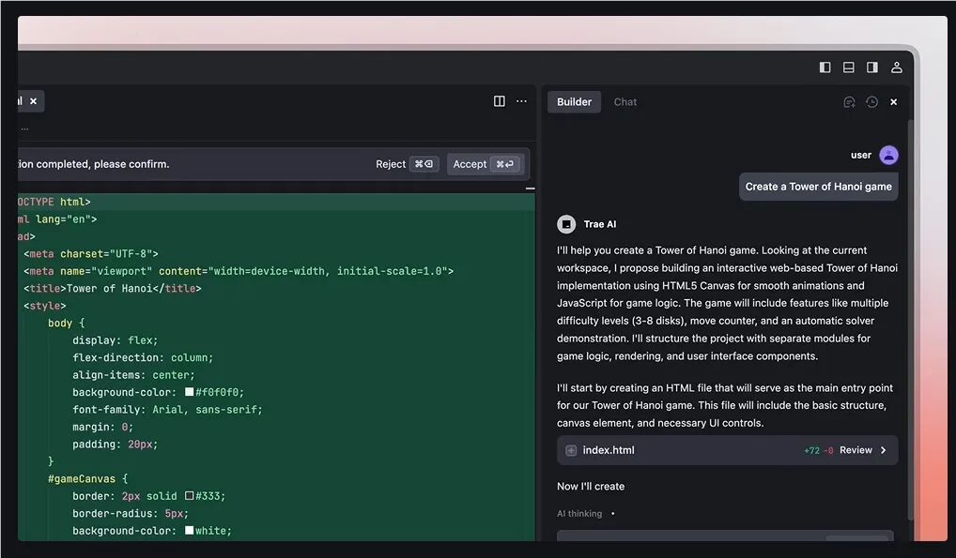Viewport: 956px width, 558px height.
Task: Close the open editor file tab
Action: 34,101
